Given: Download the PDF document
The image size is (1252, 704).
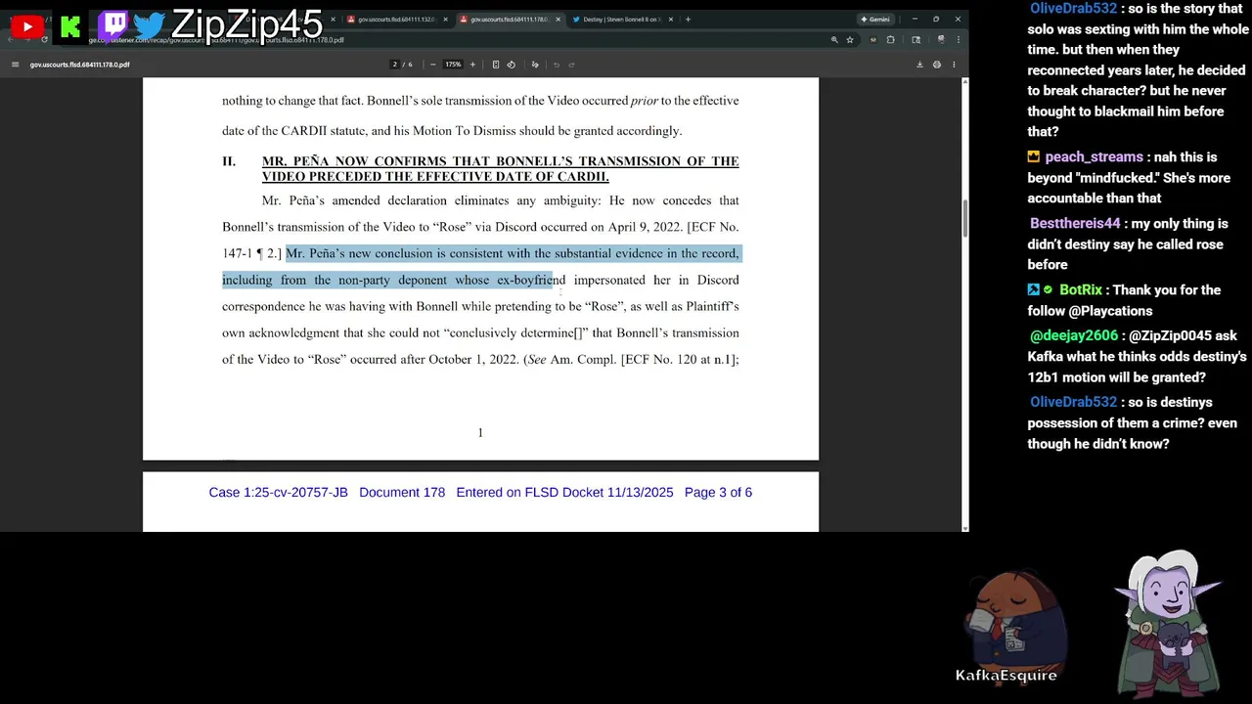Looking at the screenshot, I should [x=919, y=65].
